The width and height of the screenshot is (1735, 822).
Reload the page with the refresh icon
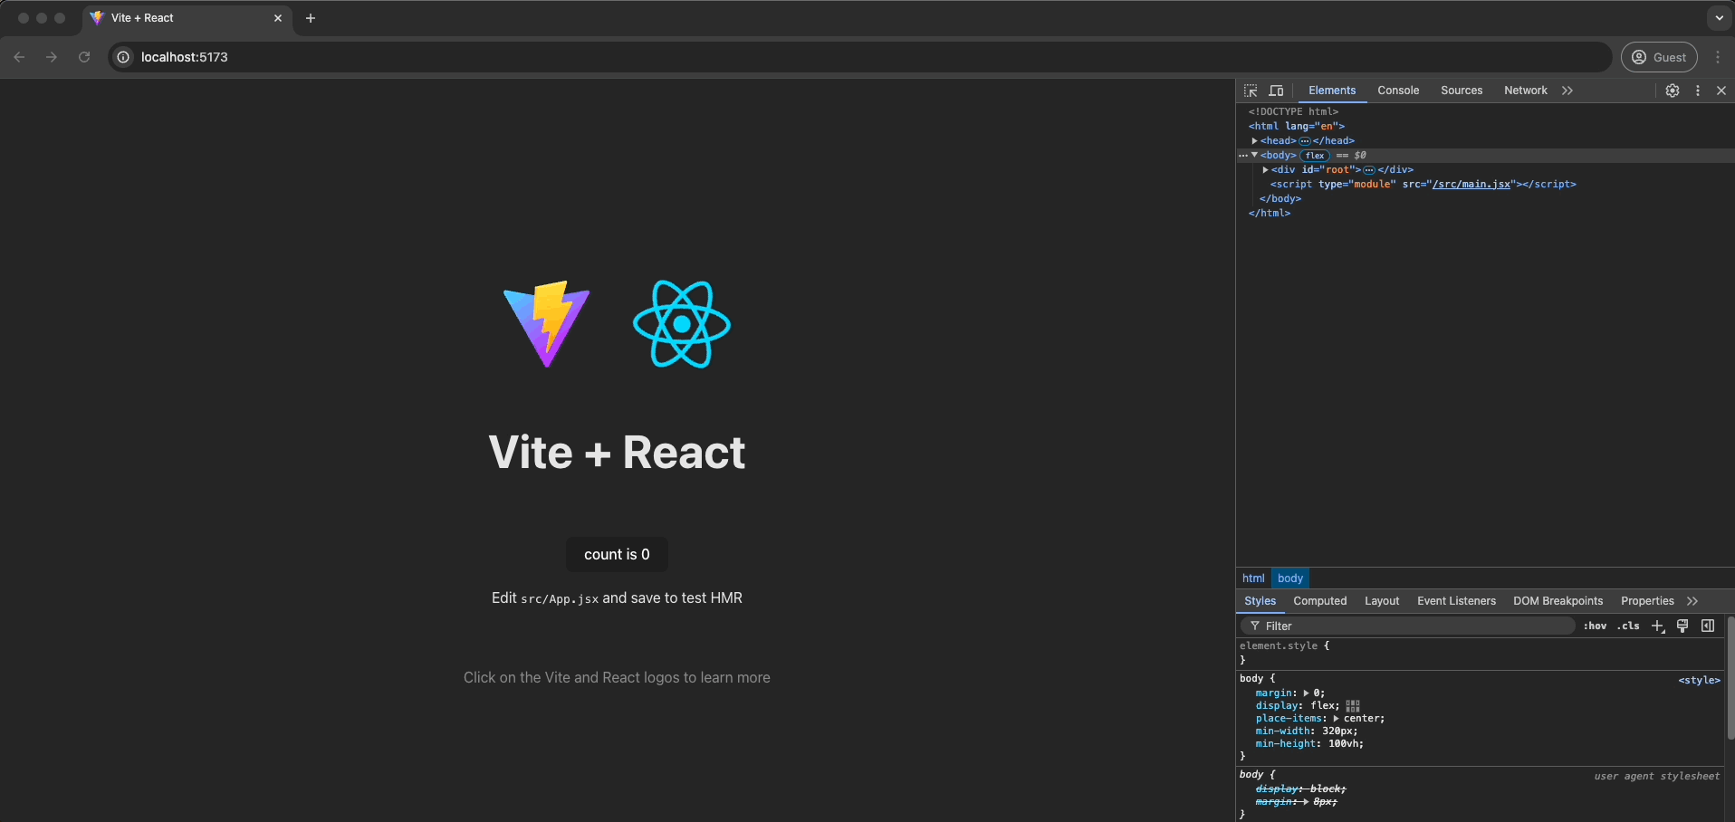(83, 57)
